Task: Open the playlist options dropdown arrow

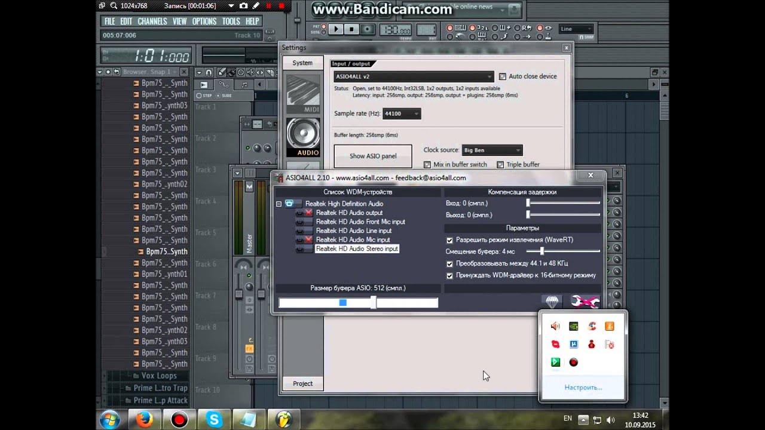Action: coord(200,72)
